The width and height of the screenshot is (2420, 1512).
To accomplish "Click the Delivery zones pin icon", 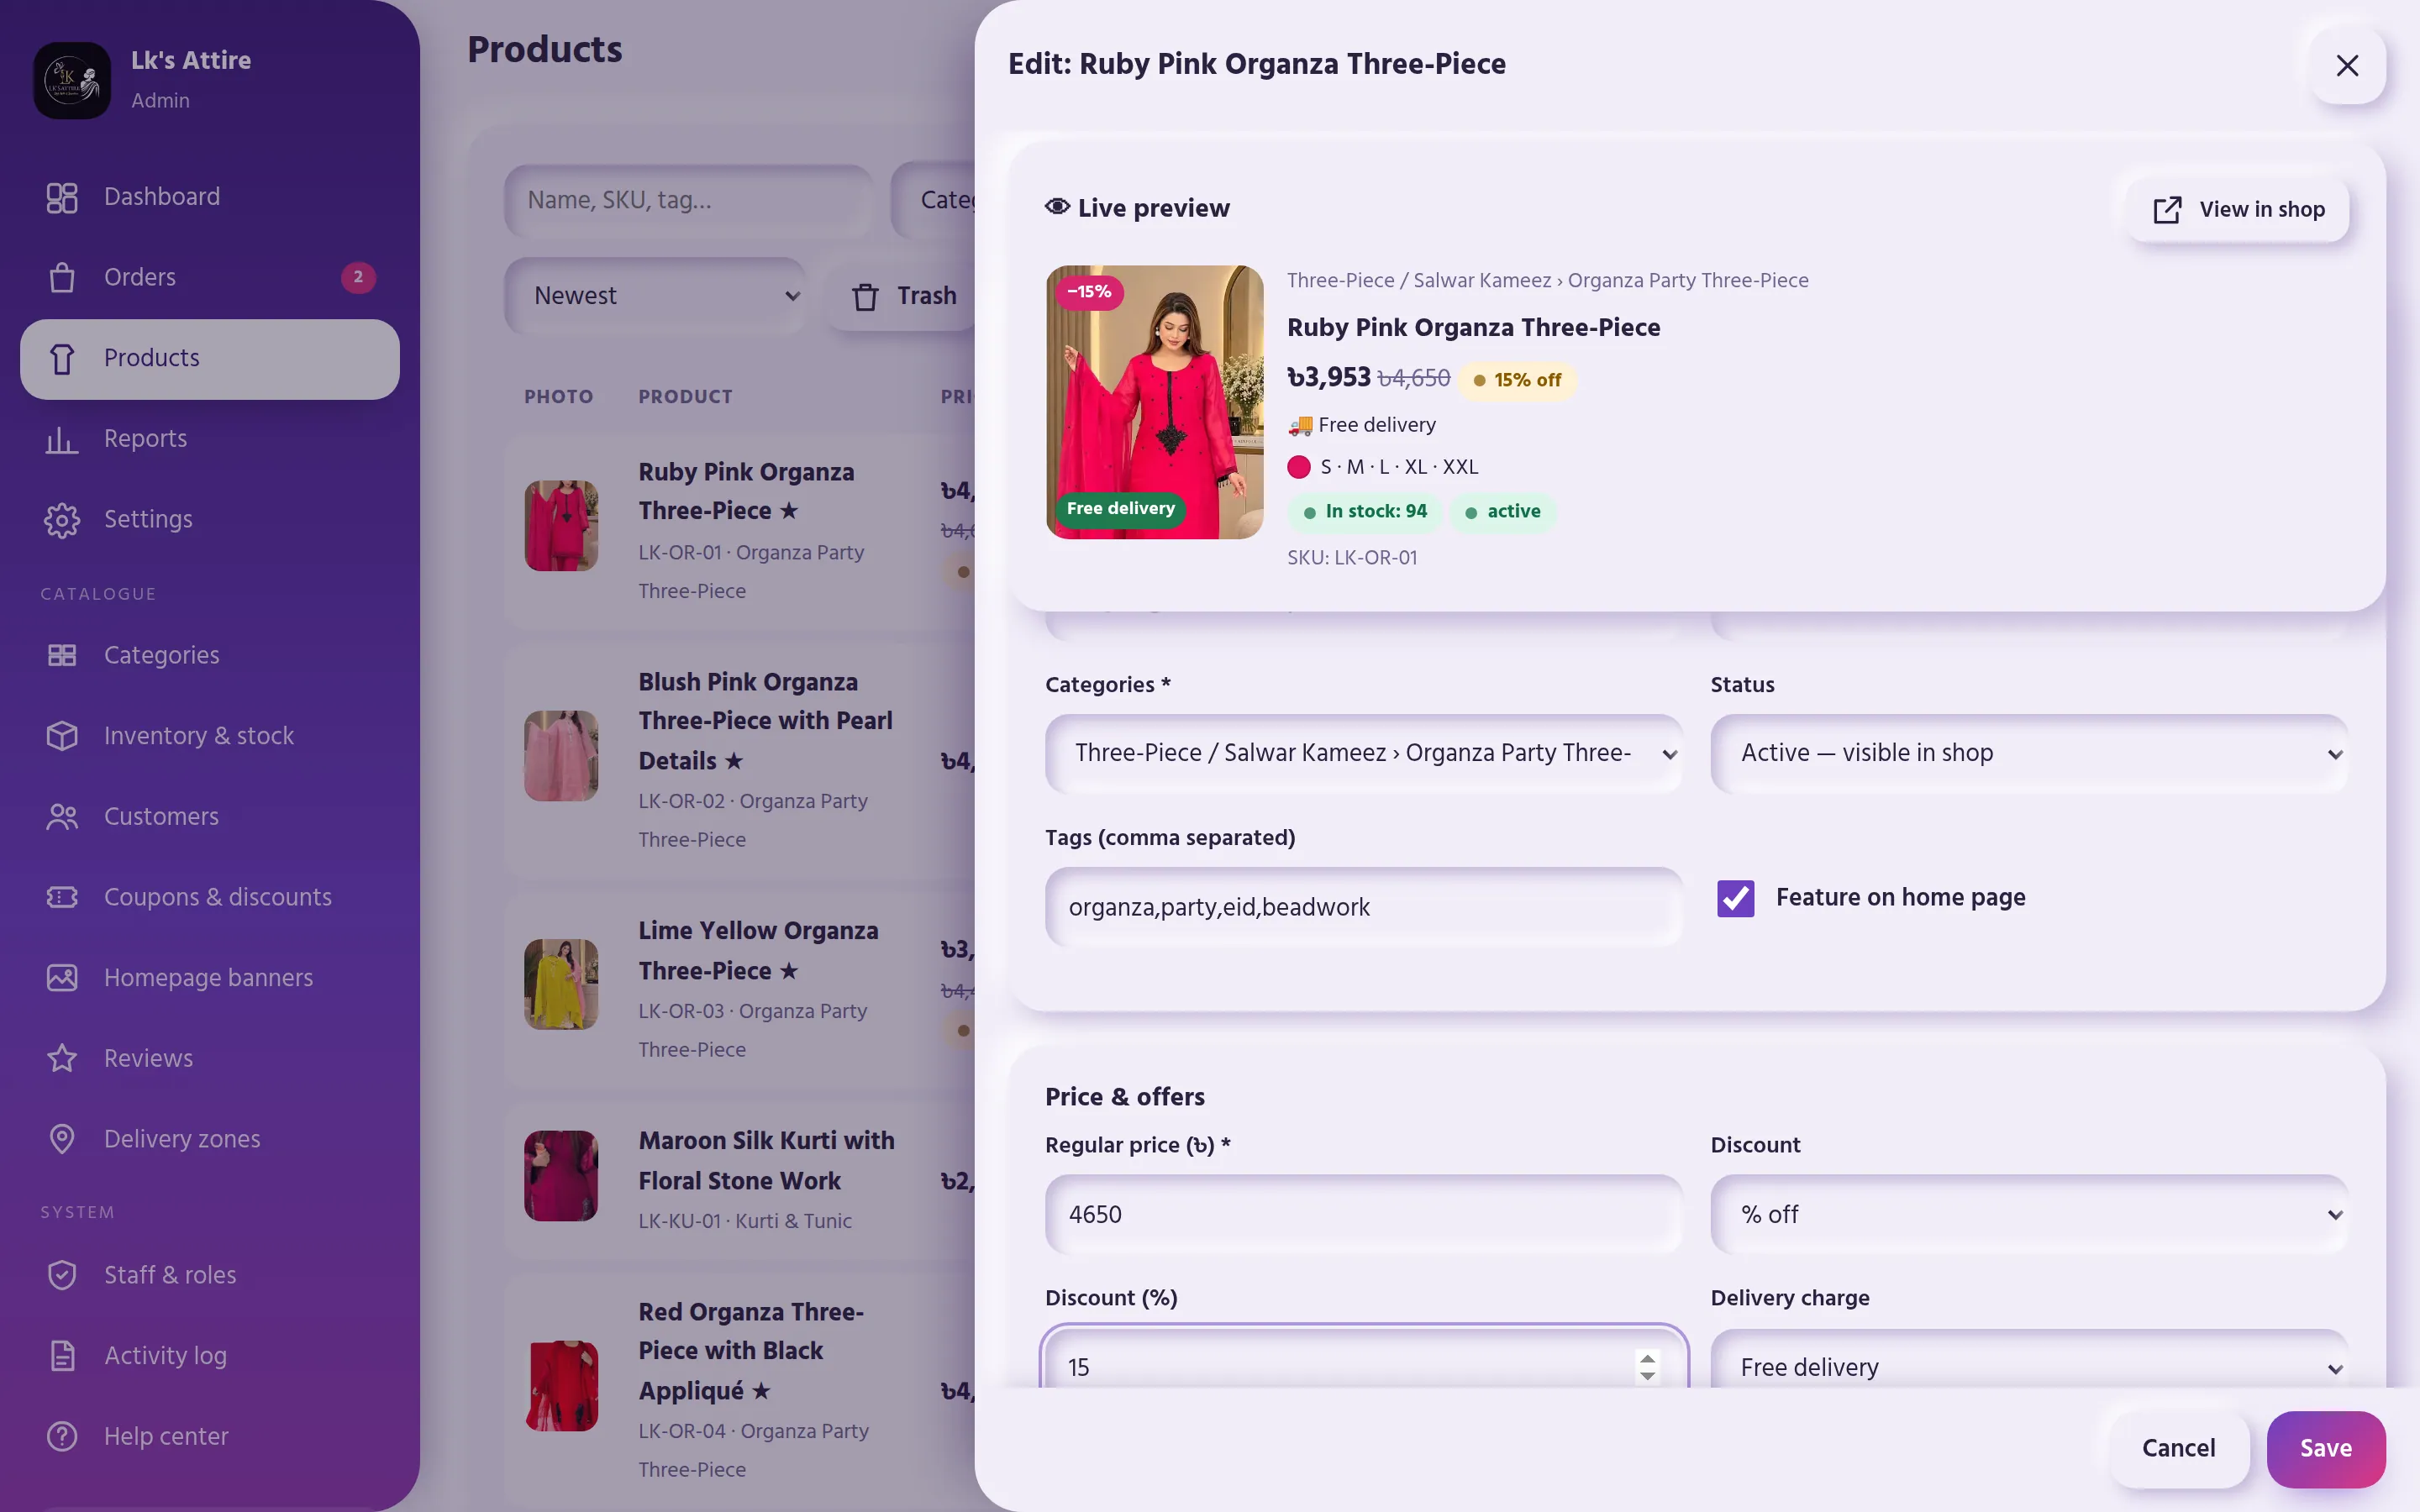I will [x=62, y=1139].
